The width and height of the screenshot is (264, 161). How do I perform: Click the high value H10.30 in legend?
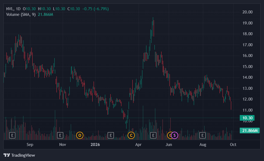click(x=44, y=9)
